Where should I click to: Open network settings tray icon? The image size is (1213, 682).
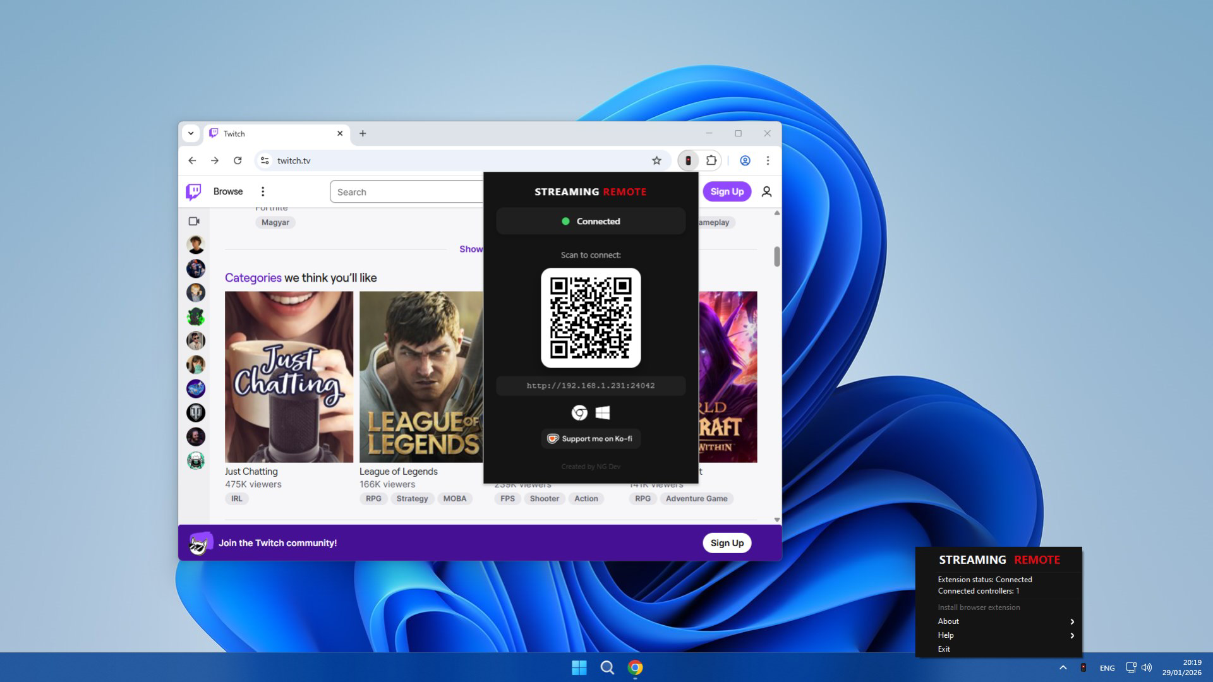click(1131, 667)
